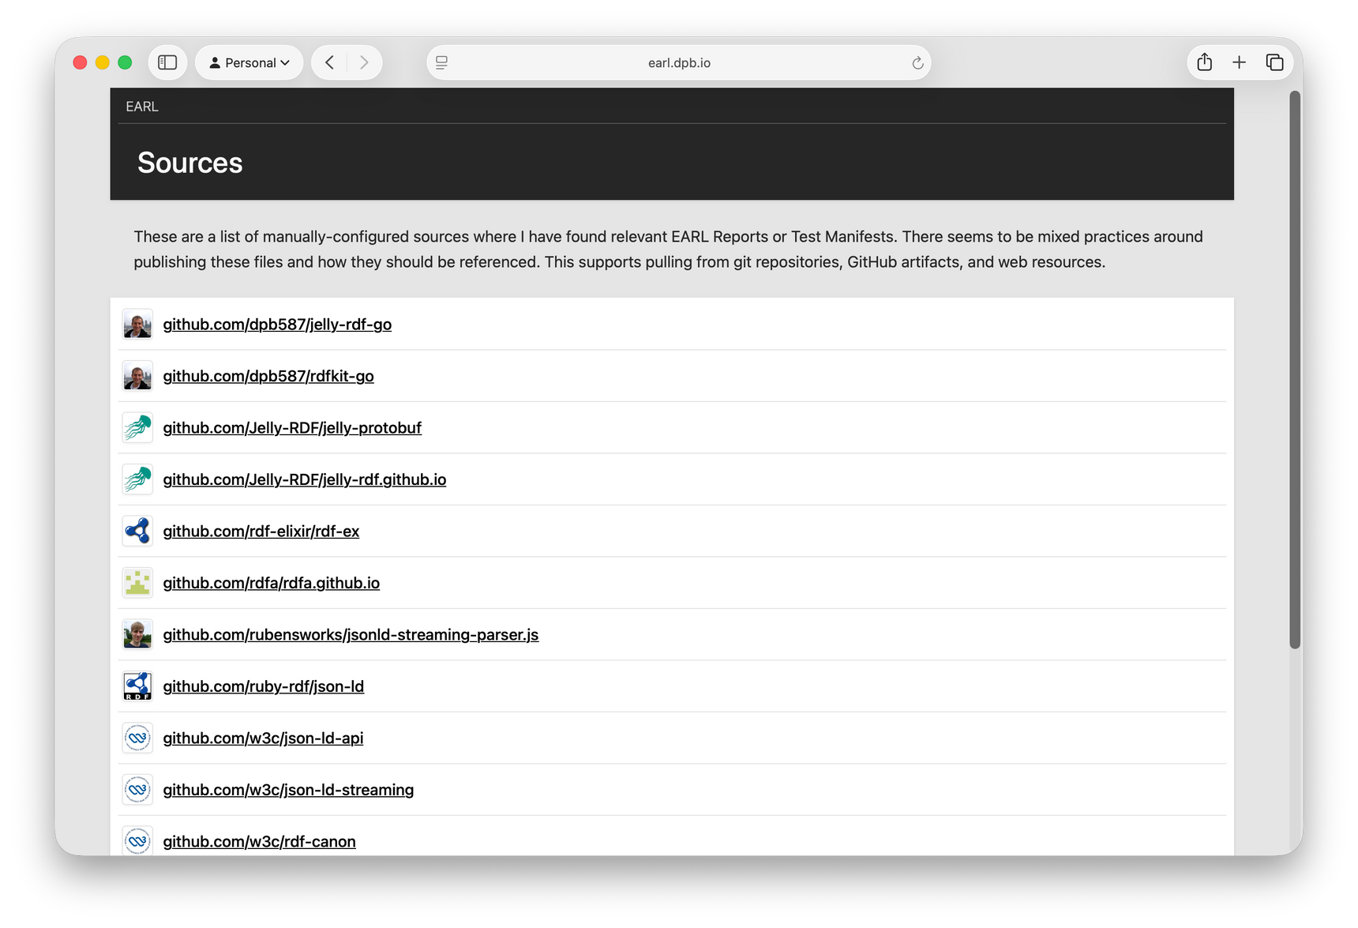
Task: Open github.com/ruby-rdf/json-ld link
Action: pyautogui.click(x=264, y=686)
